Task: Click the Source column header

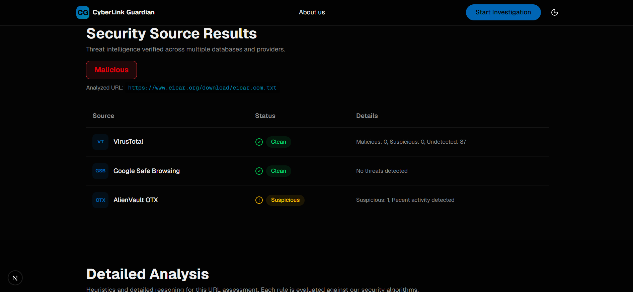Action: 103,116
